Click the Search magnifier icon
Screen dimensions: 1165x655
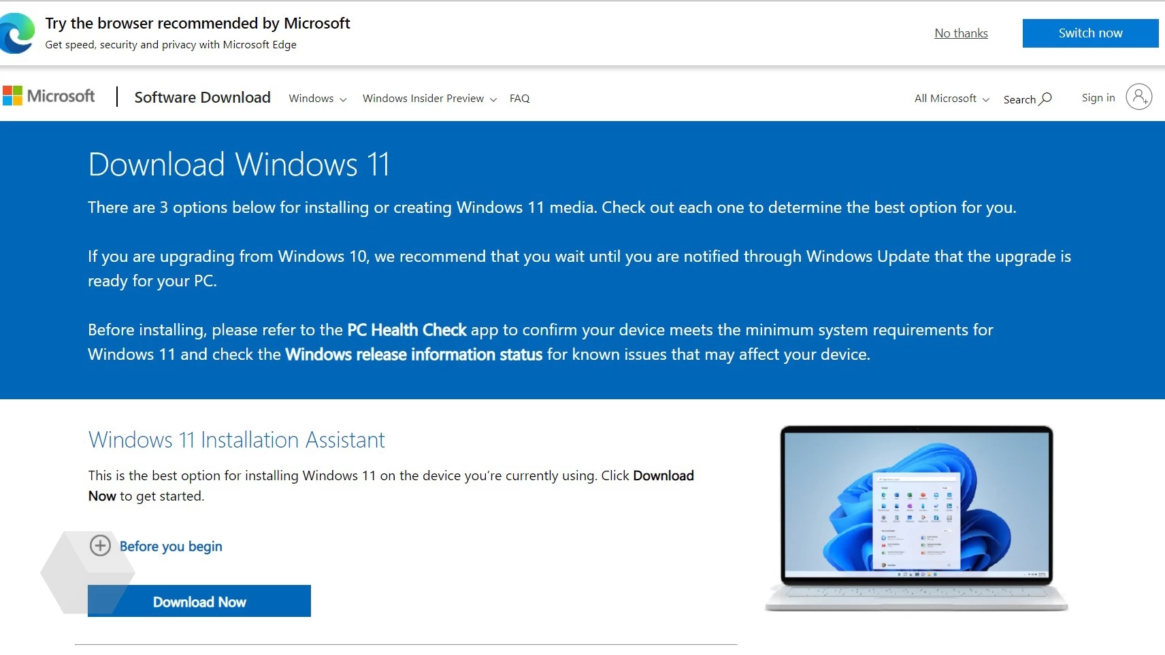[1046, 99]
